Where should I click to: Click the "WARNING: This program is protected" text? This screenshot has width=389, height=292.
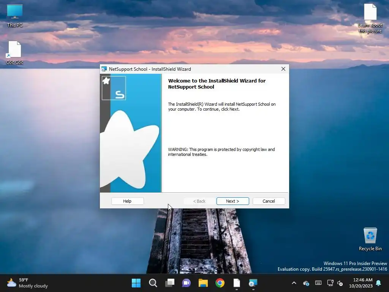(x=221, y=152)
